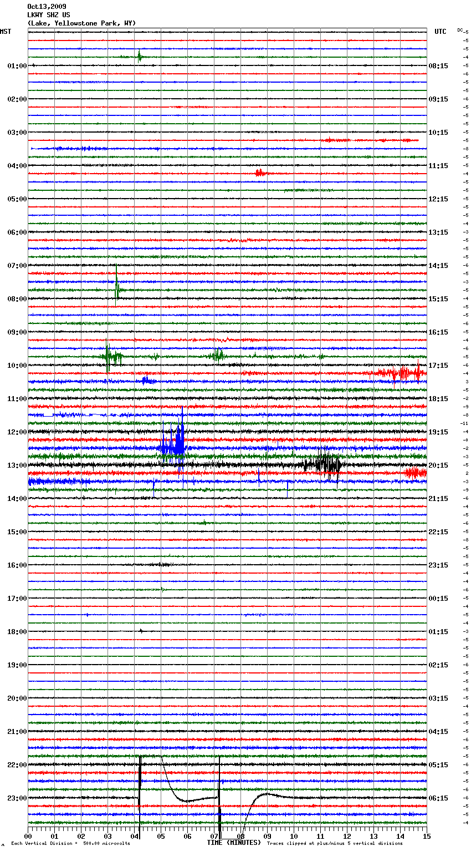Click the 15:00 MST time label
The width and height of the screenshot is (471, 851).
[17, 532]
